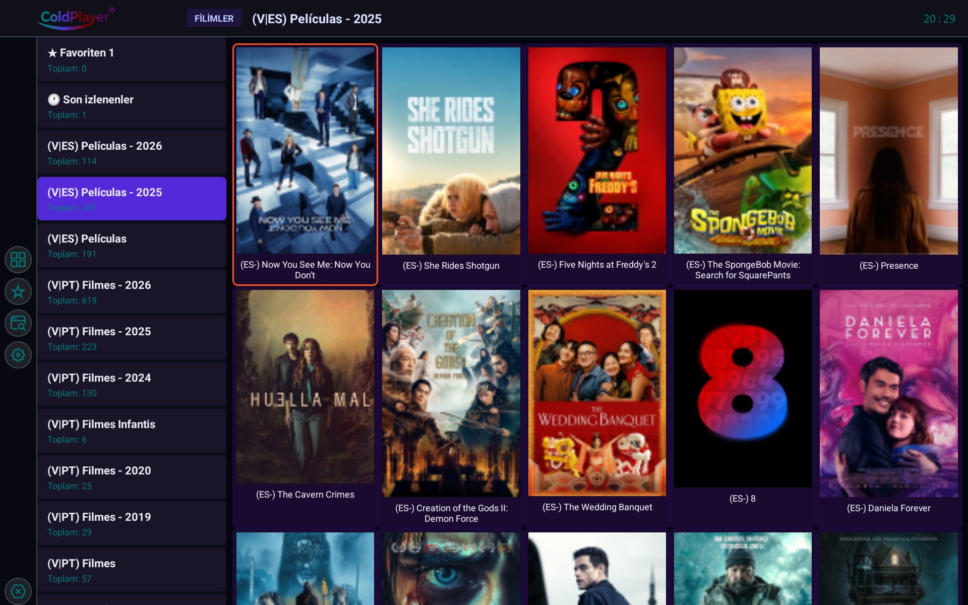Click 'Toplam: 114' count text
968x605 pixels.
(x=72, y=161)
